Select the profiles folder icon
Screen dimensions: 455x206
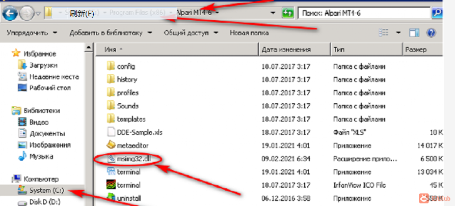pyautogui.click(x=111, y=93)
